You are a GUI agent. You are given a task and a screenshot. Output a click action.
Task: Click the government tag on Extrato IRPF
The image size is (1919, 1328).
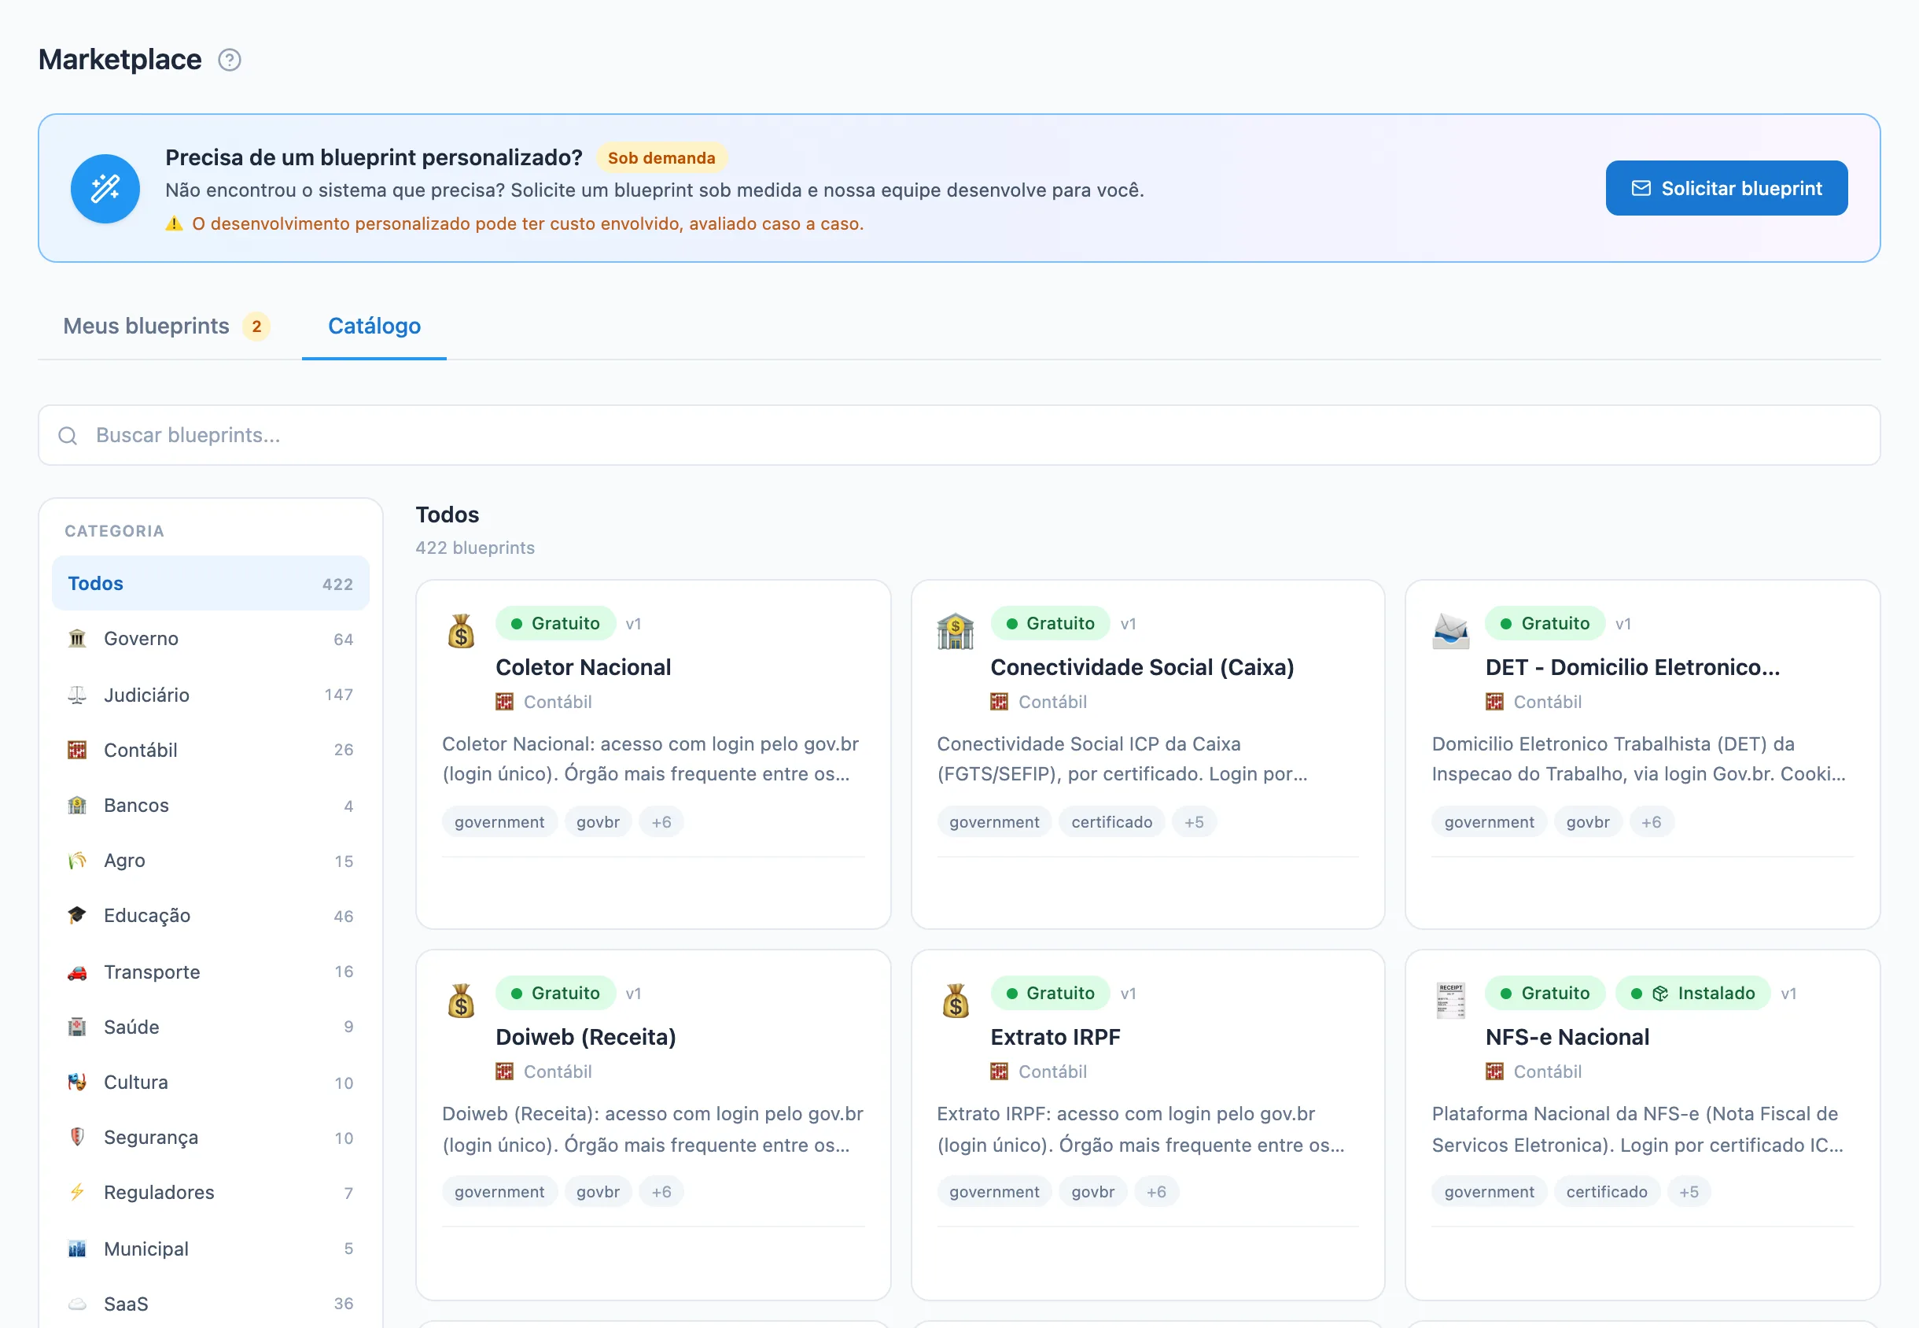click(x=994, y=1193)
